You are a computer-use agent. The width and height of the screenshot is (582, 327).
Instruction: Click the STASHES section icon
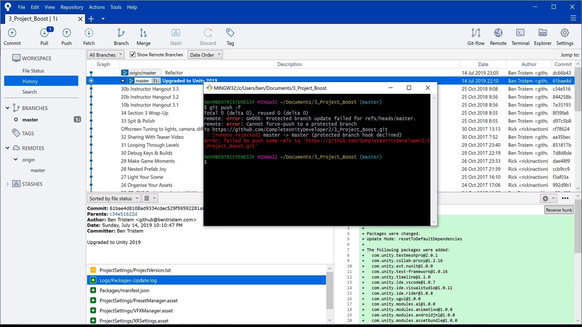pos(16,184)
